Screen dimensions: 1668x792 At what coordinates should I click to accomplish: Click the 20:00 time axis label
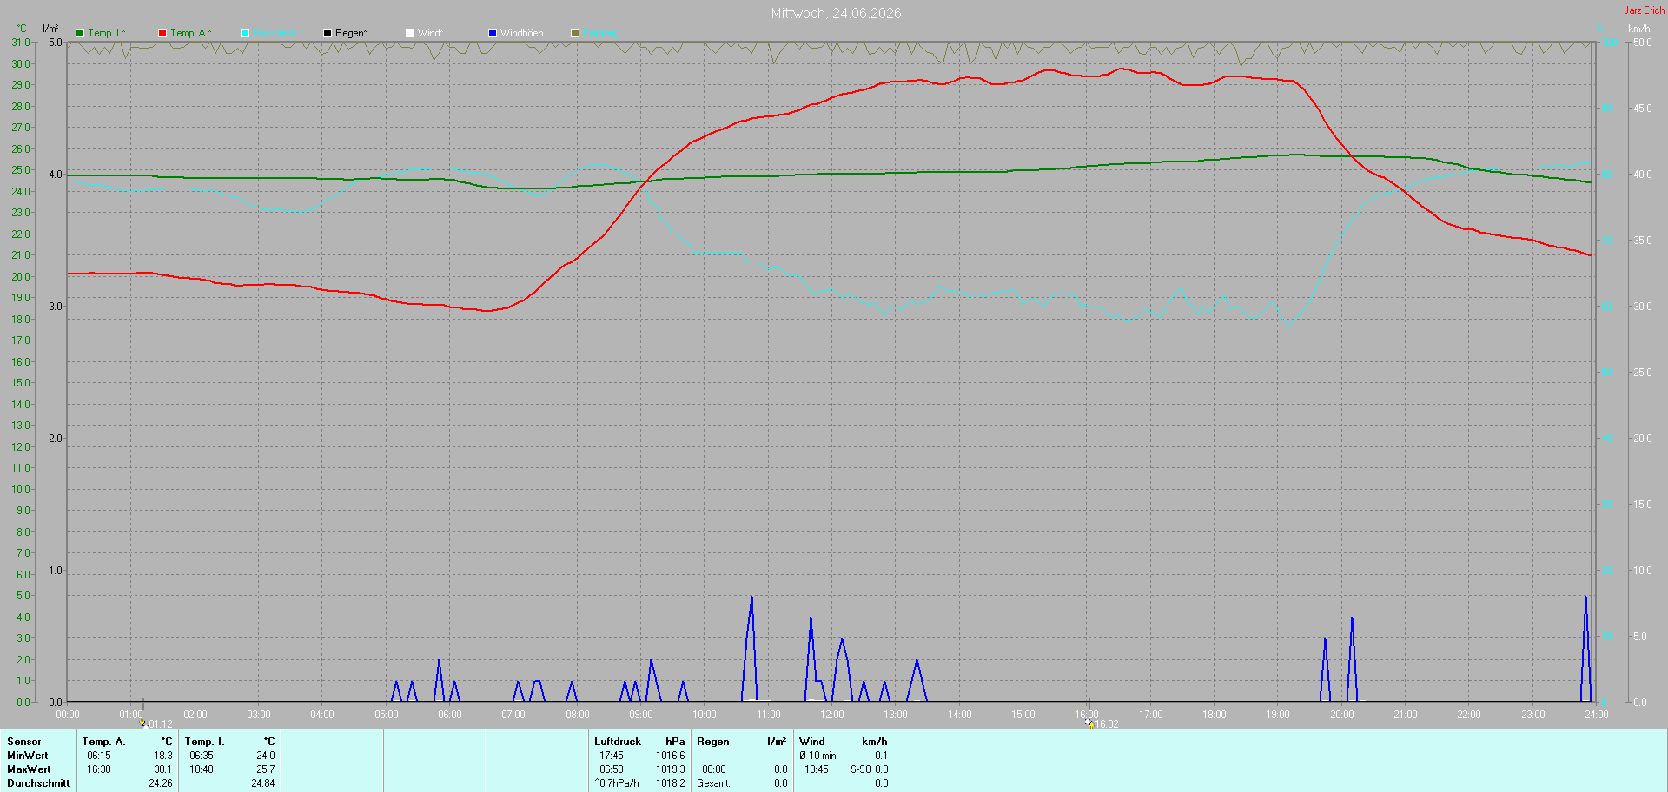pos(1342,715)
